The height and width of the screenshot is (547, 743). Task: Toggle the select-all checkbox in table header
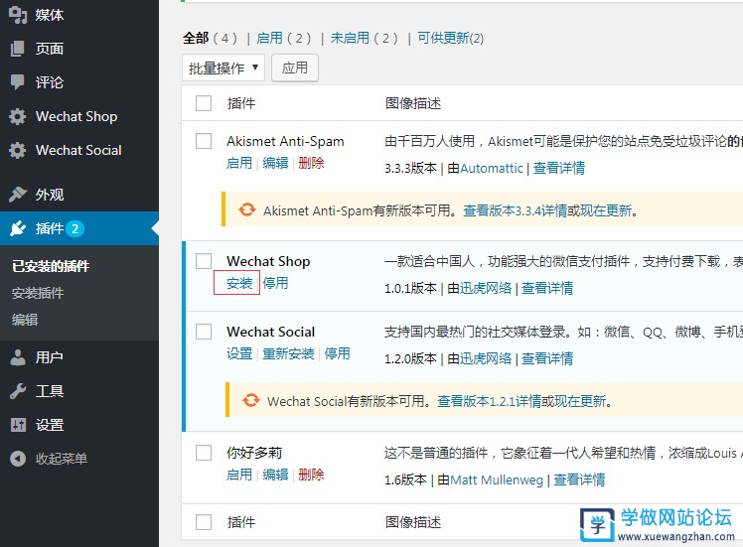click(204, 103)
